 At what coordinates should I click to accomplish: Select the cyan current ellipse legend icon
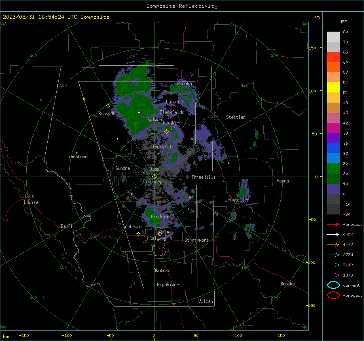(333, 285)
